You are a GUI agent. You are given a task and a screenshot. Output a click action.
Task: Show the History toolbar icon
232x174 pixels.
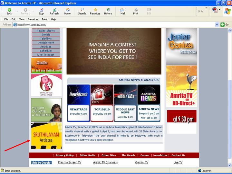pyautogui.click(x=108, y=10)
